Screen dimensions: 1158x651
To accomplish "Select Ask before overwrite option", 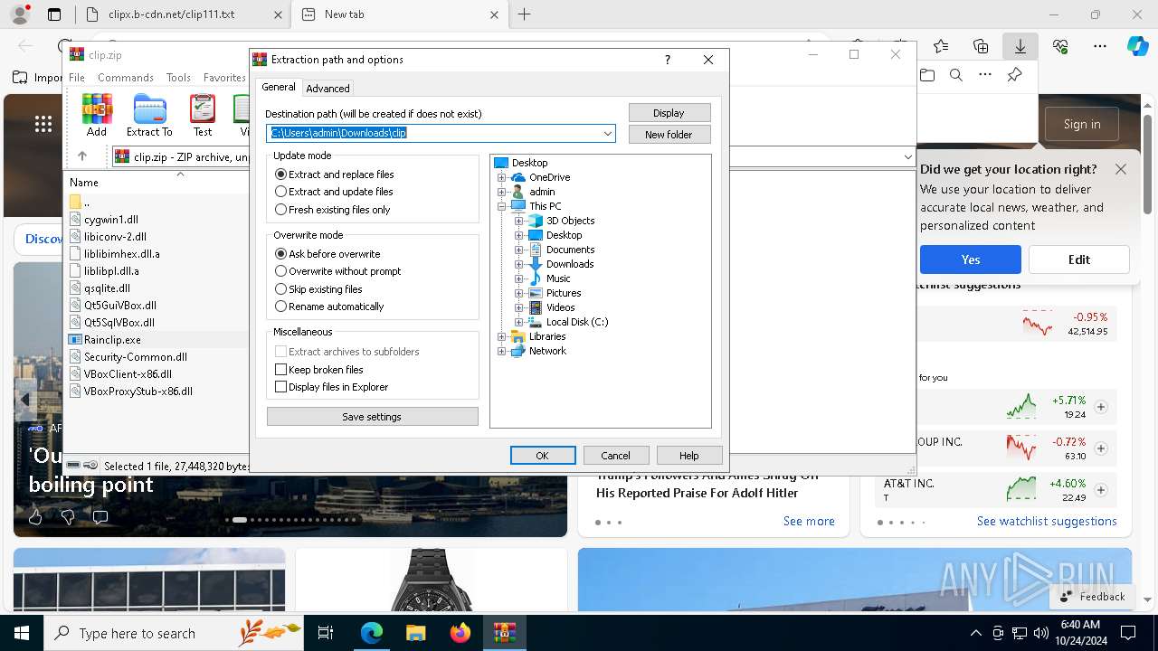I will point(327,254).
